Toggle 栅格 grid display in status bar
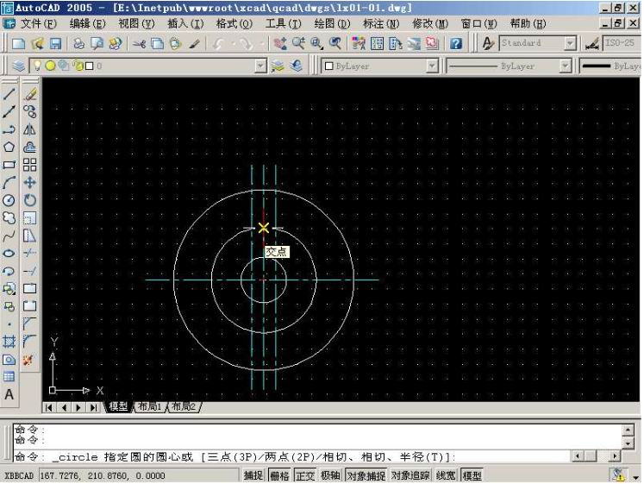644x484 pixels. click(279, 475)
